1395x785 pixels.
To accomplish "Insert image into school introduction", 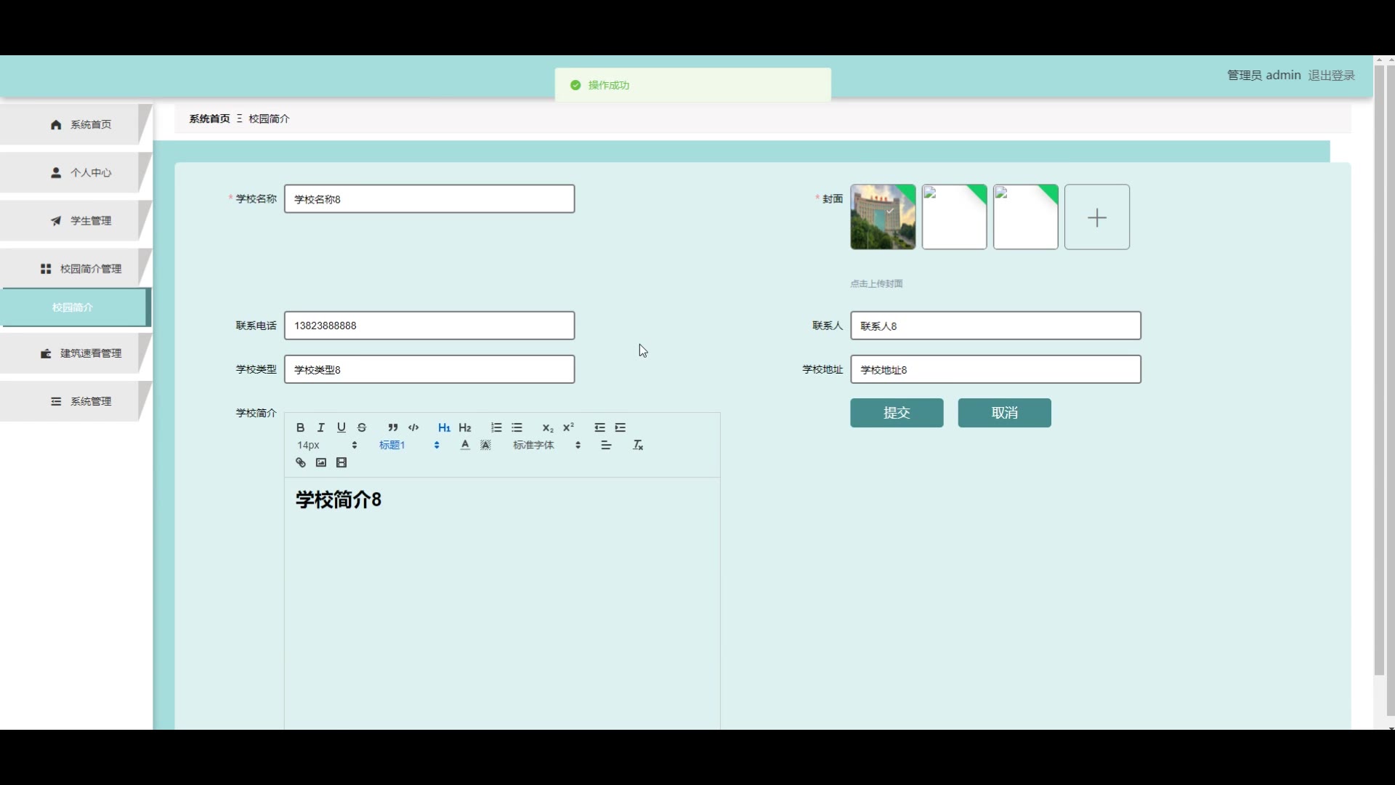I will click(321, 463).
